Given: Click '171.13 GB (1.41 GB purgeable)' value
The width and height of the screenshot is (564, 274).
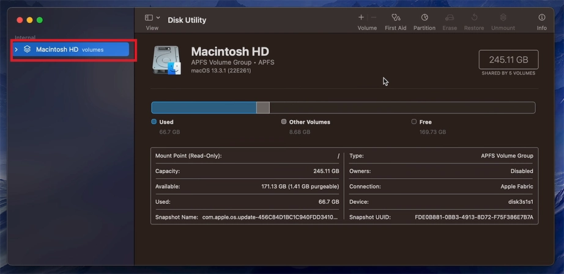Looking at the screenshot, I should [300, 187].
